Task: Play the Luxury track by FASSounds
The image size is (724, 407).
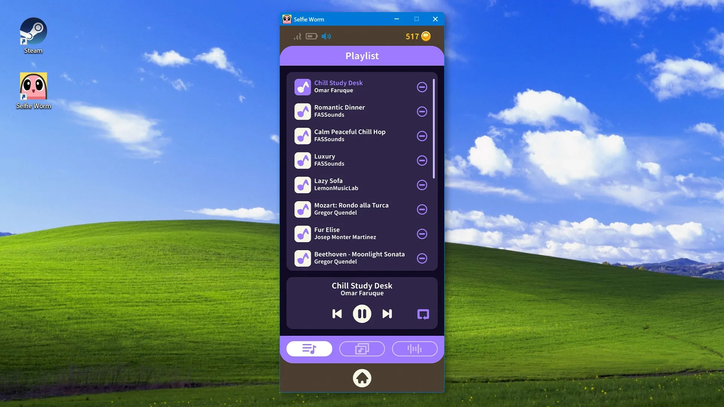Action: tap(353, 160)
